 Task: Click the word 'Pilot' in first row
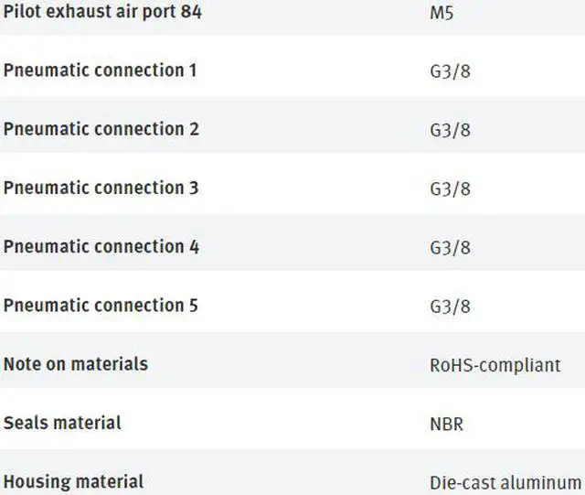21,13
